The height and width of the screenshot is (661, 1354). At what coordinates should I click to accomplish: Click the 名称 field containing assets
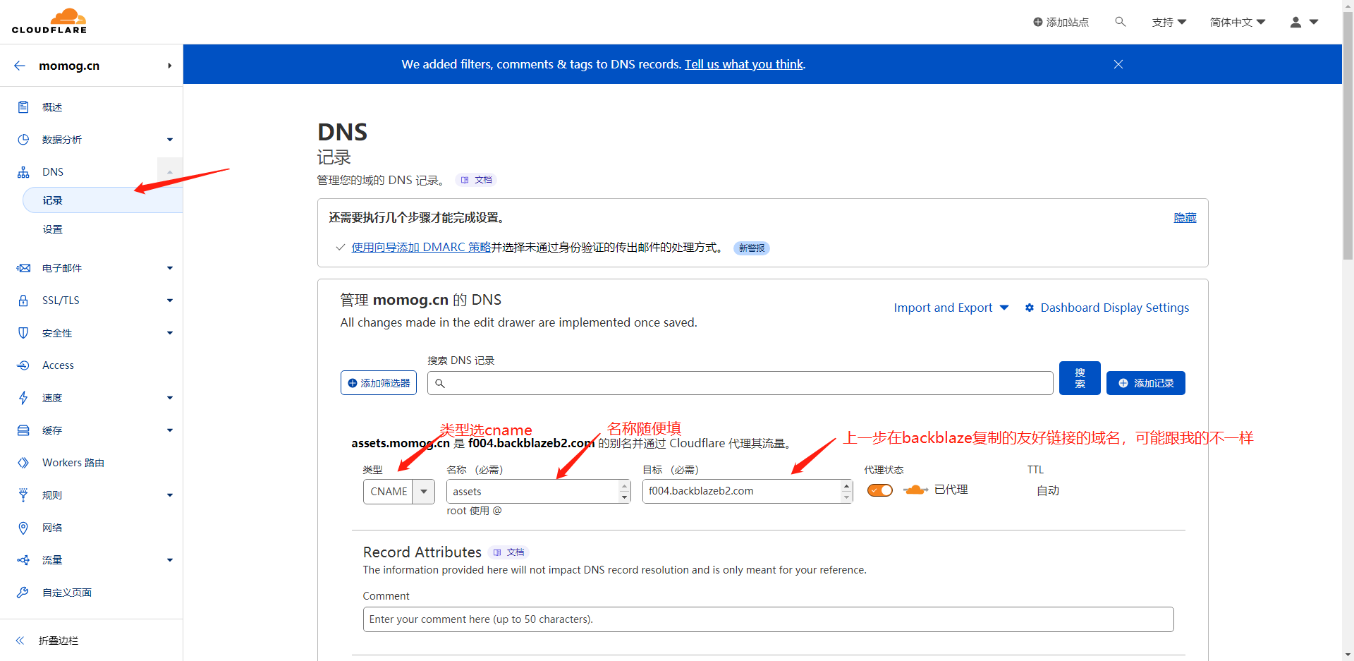[x=539, y=492]
